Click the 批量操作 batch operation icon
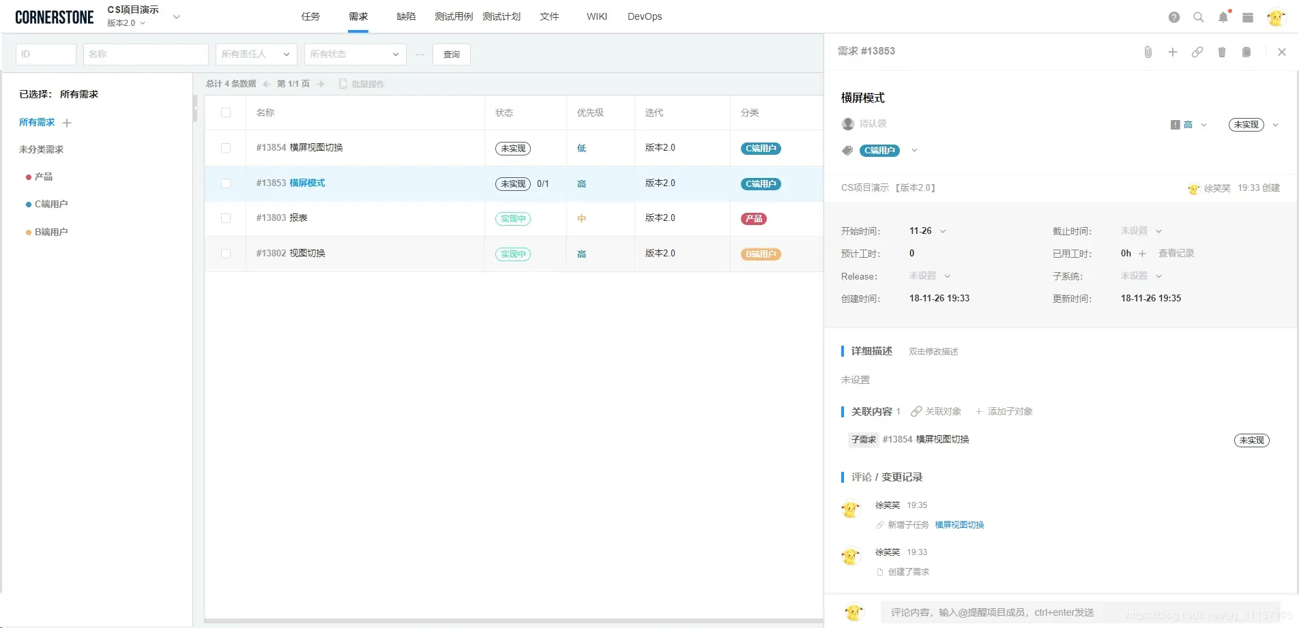 [x=343, y=84]
